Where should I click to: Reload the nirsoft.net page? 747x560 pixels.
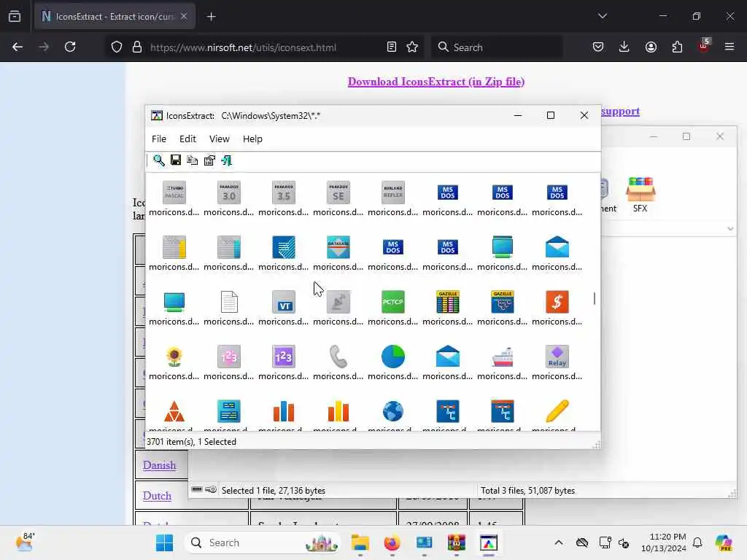pyautogui.click(x=70, y=47)
